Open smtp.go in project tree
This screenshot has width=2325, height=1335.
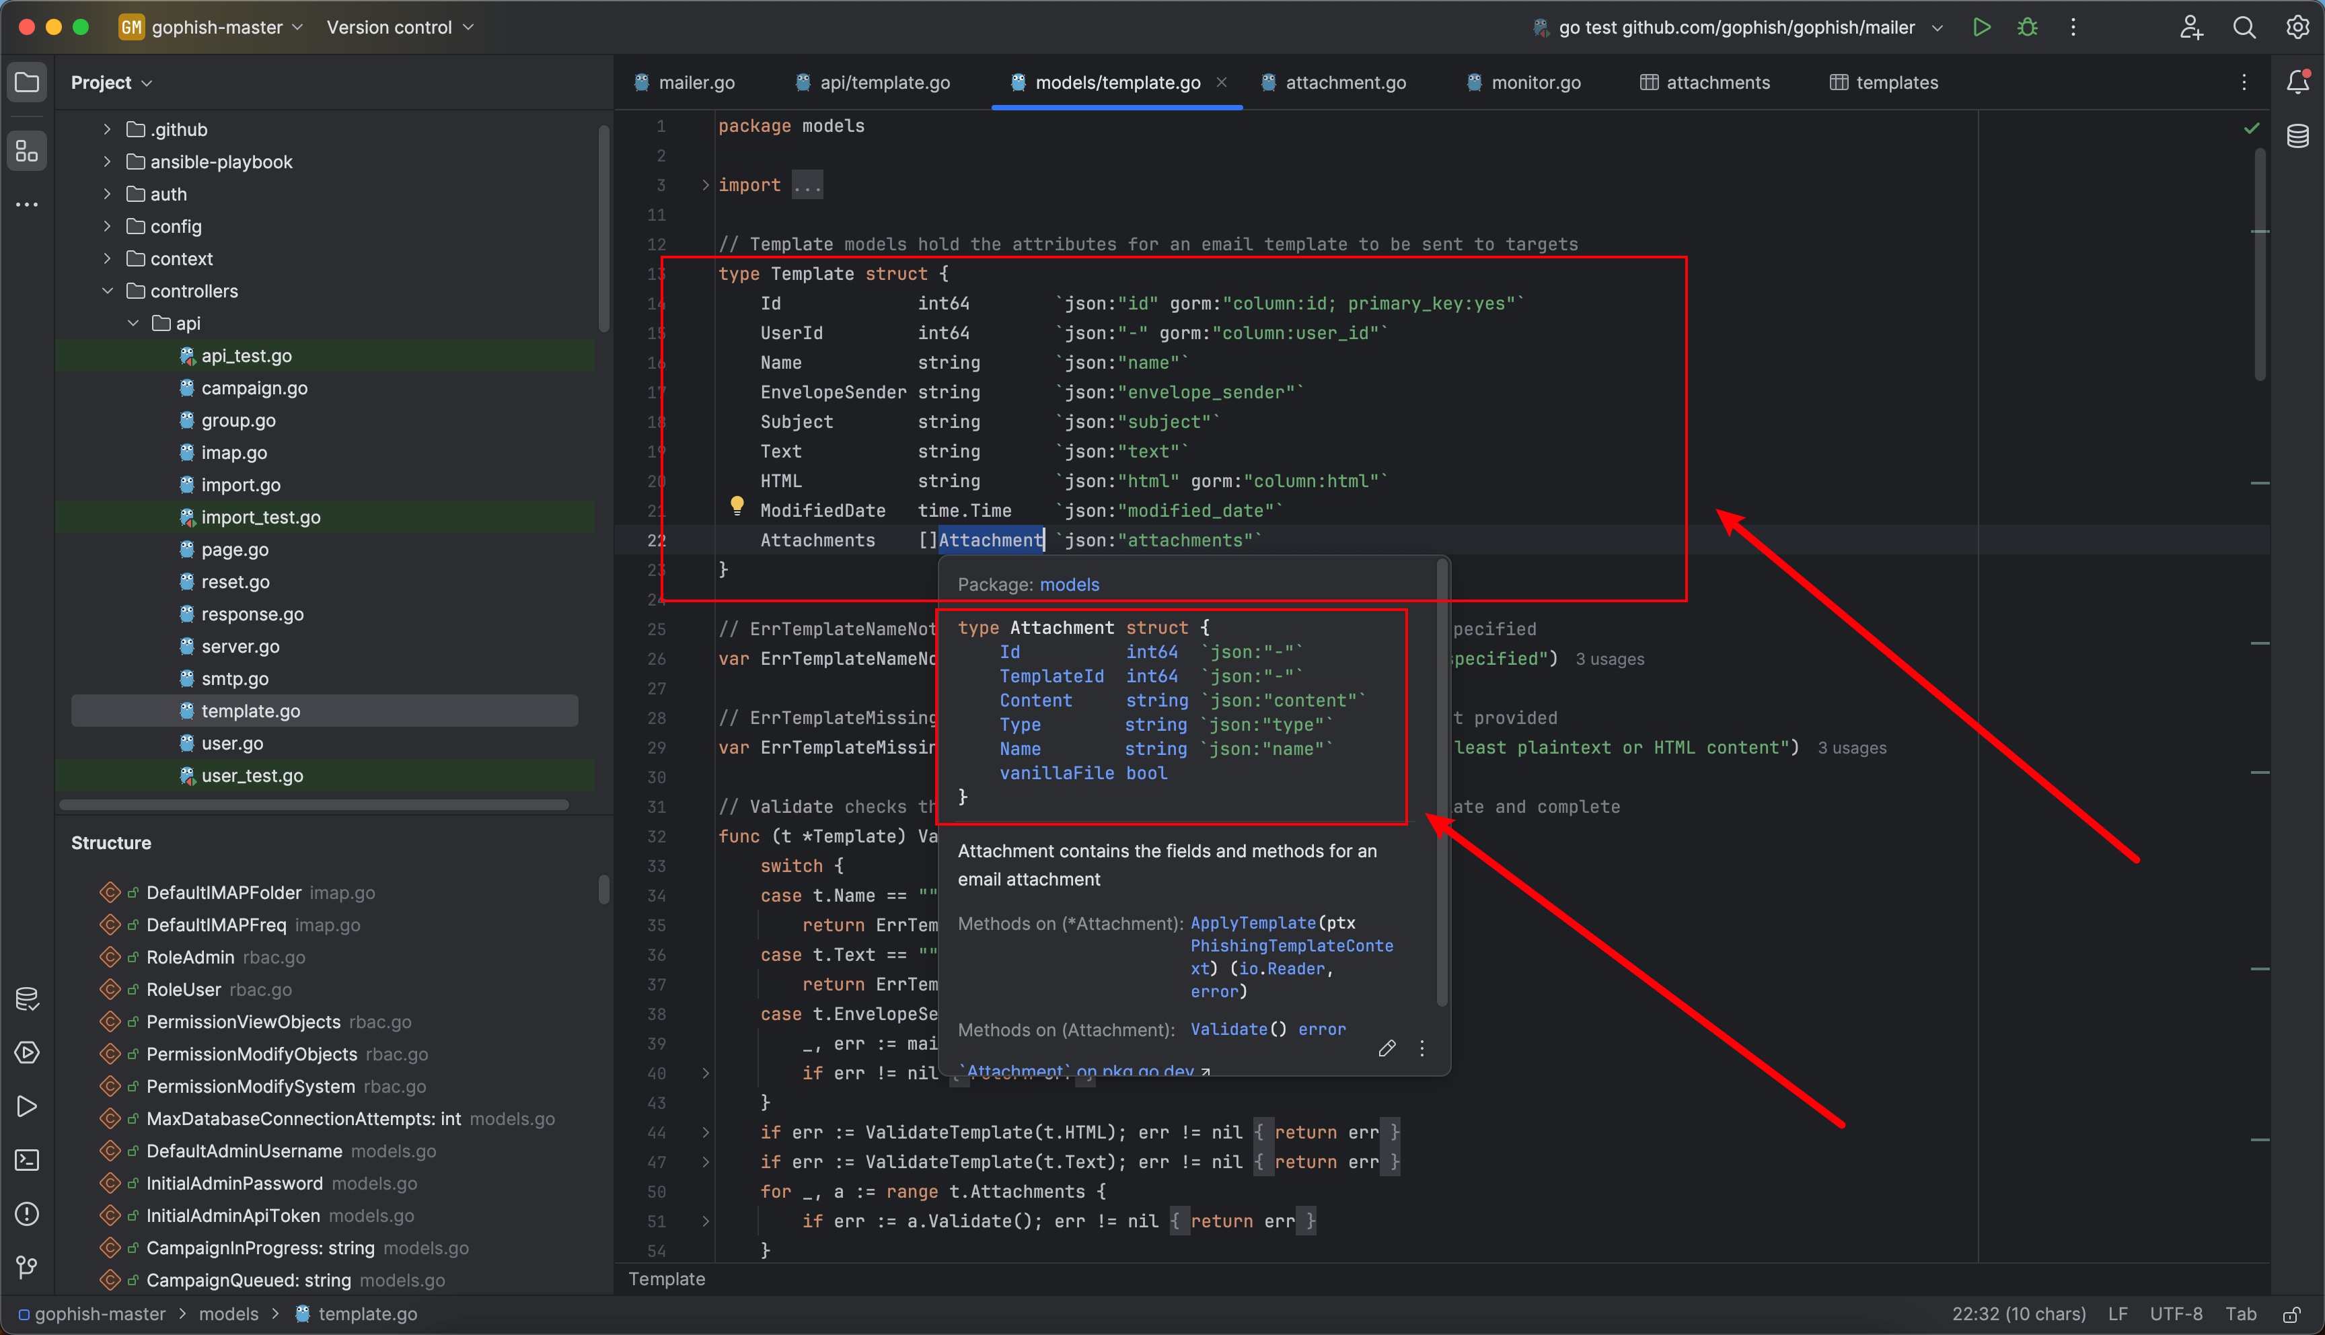235,678
